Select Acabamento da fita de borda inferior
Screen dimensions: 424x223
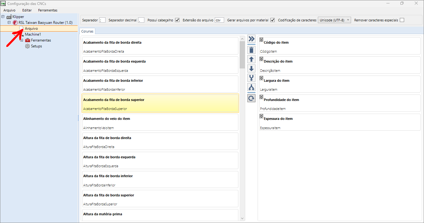pyautogui.click(x=160, y=84)
